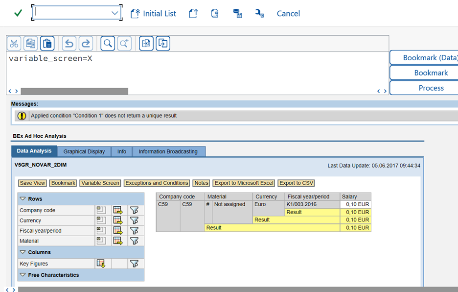Collapse the Free Characteristics section

point(23,275)
